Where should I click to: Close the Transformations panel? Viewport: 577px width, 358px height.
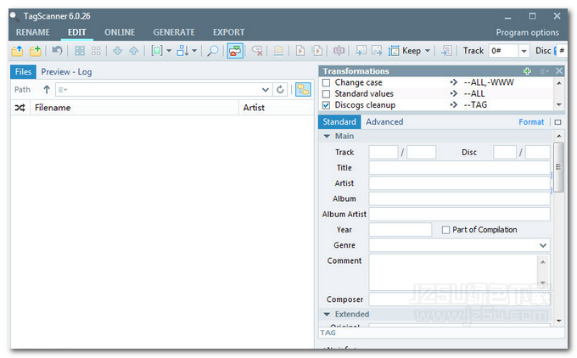coord(559,70)
